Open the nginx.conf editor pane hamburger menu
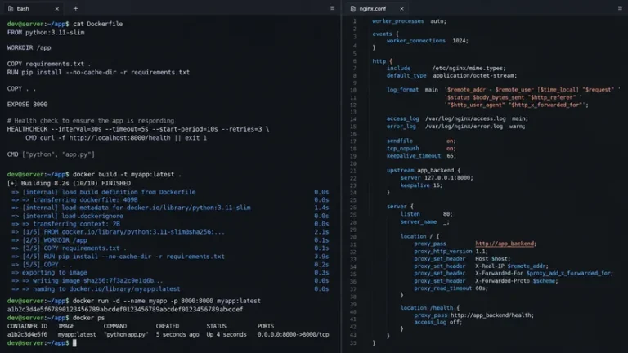The width and height of the screenshot is (628, 353). 620,8
